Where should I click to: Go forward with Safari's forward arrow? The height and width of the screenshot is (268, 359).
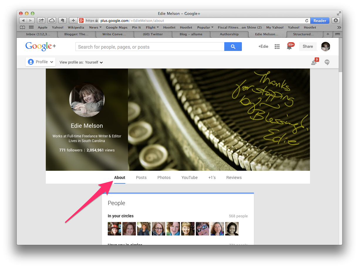pos(31,21)
